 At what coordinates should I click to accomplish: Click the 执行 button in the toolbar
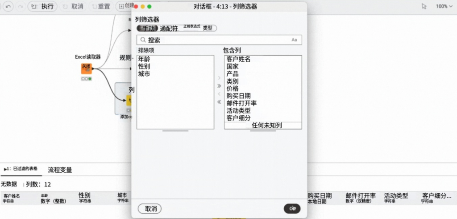43,7
